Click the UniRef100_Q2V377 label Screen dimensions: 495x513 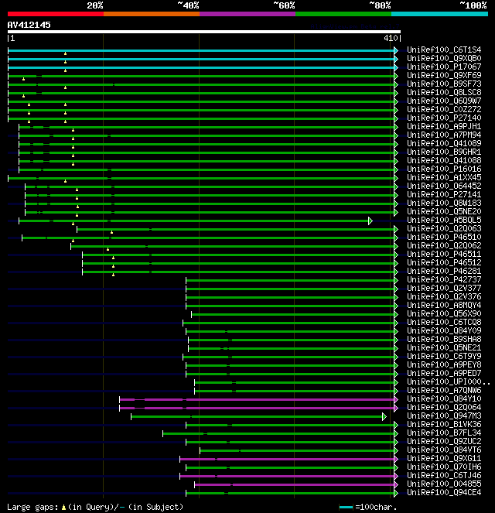[x=444, y=288]
